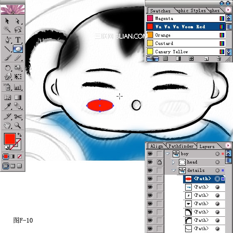The height and width of the screenshot is (233, 233).
Task: Expand the head sublayer triangle
Action: click(174, 162)
